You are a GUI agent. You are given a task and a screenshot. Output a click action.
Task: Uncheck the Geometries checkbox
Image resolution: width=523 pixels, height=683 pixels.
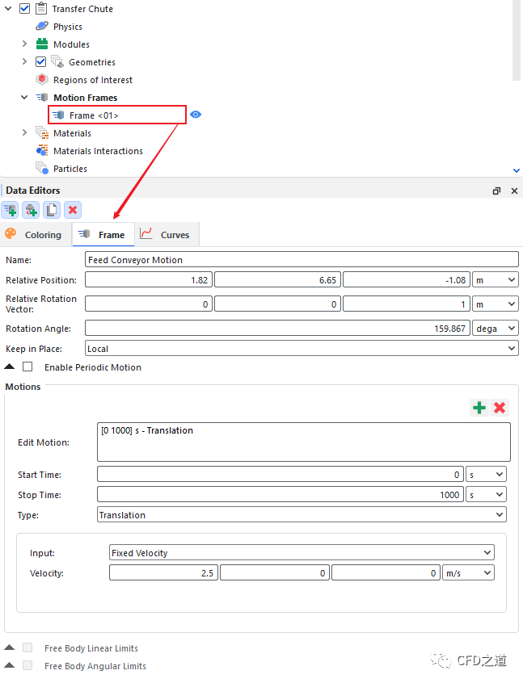click(x=41, y=62)
